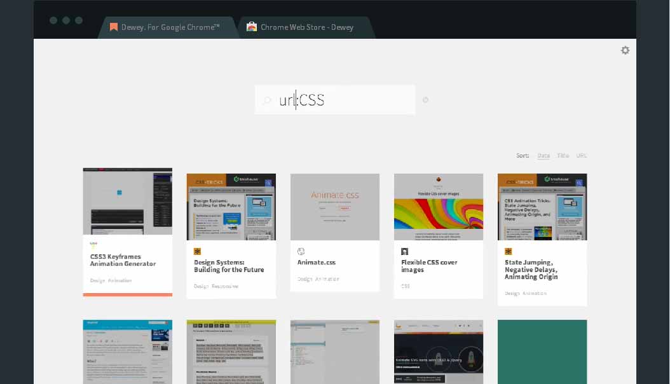Image resolution: width=670 pixels, height=384 pixels.
Task: Clear the search with the small circle icon
Action: 425,100
